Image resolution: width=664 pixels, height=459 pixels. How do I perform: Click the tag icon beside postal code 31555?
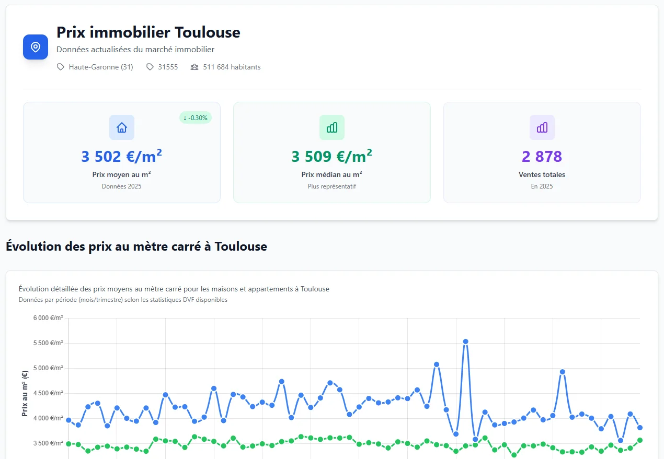click(151, 67)
